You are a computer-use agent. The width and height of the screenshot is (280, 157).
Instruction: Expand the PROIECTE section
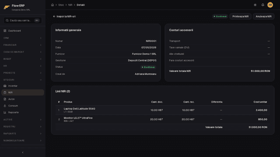pos(23,73)
